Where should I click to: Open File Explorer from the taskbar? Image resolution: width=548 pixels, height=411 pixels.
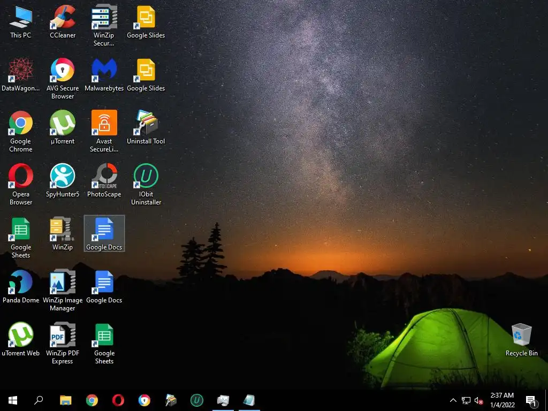65,400
